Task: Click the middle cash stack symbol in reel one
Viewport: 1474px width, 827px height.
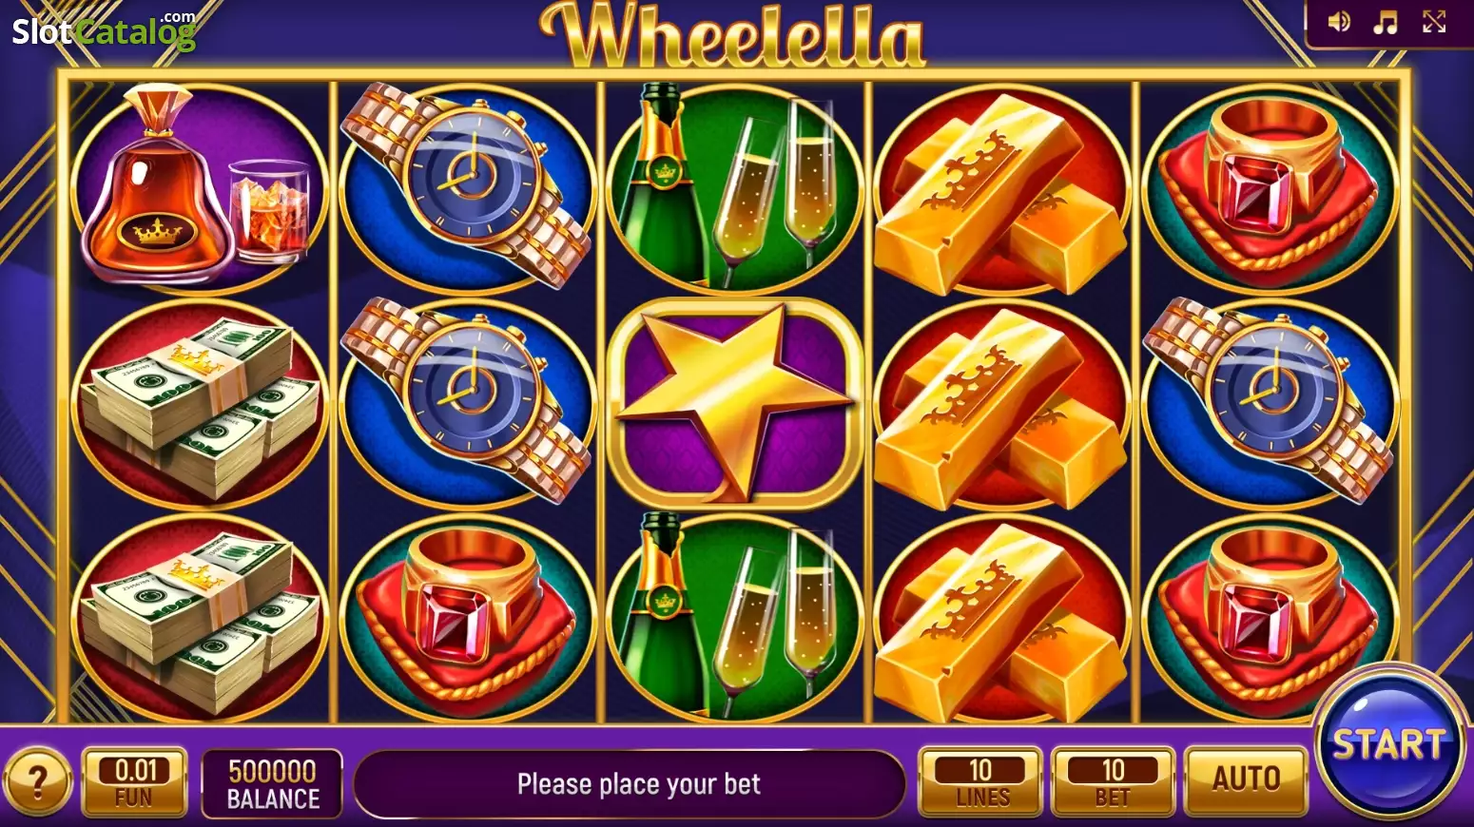Action: (200, 403)
